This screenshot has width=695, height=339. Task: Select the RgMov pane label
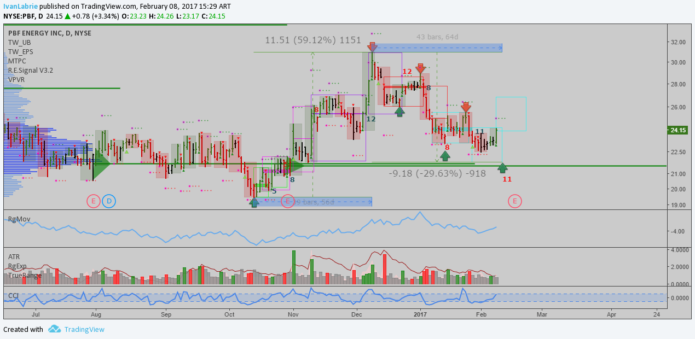coord(19,219)
